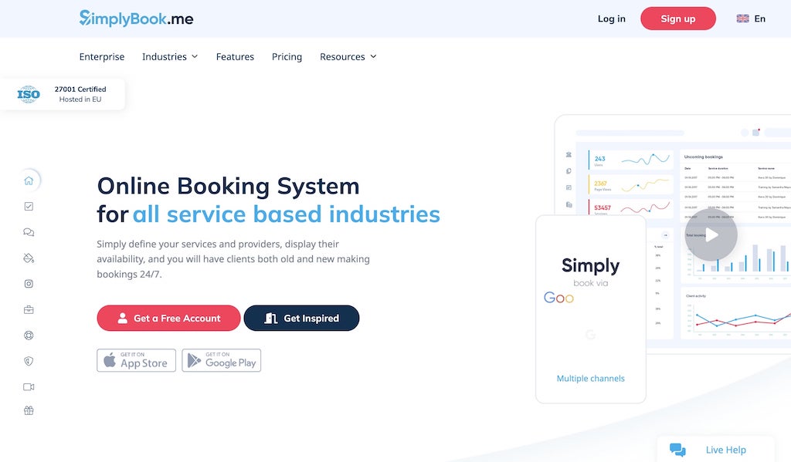Open the Features menu item
791x462 pixels.
[235, 56]
